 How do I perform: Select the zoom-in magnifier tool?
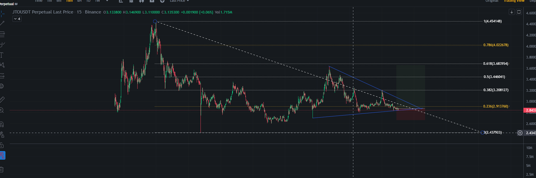pyautogui.click(x=2, y=110)
